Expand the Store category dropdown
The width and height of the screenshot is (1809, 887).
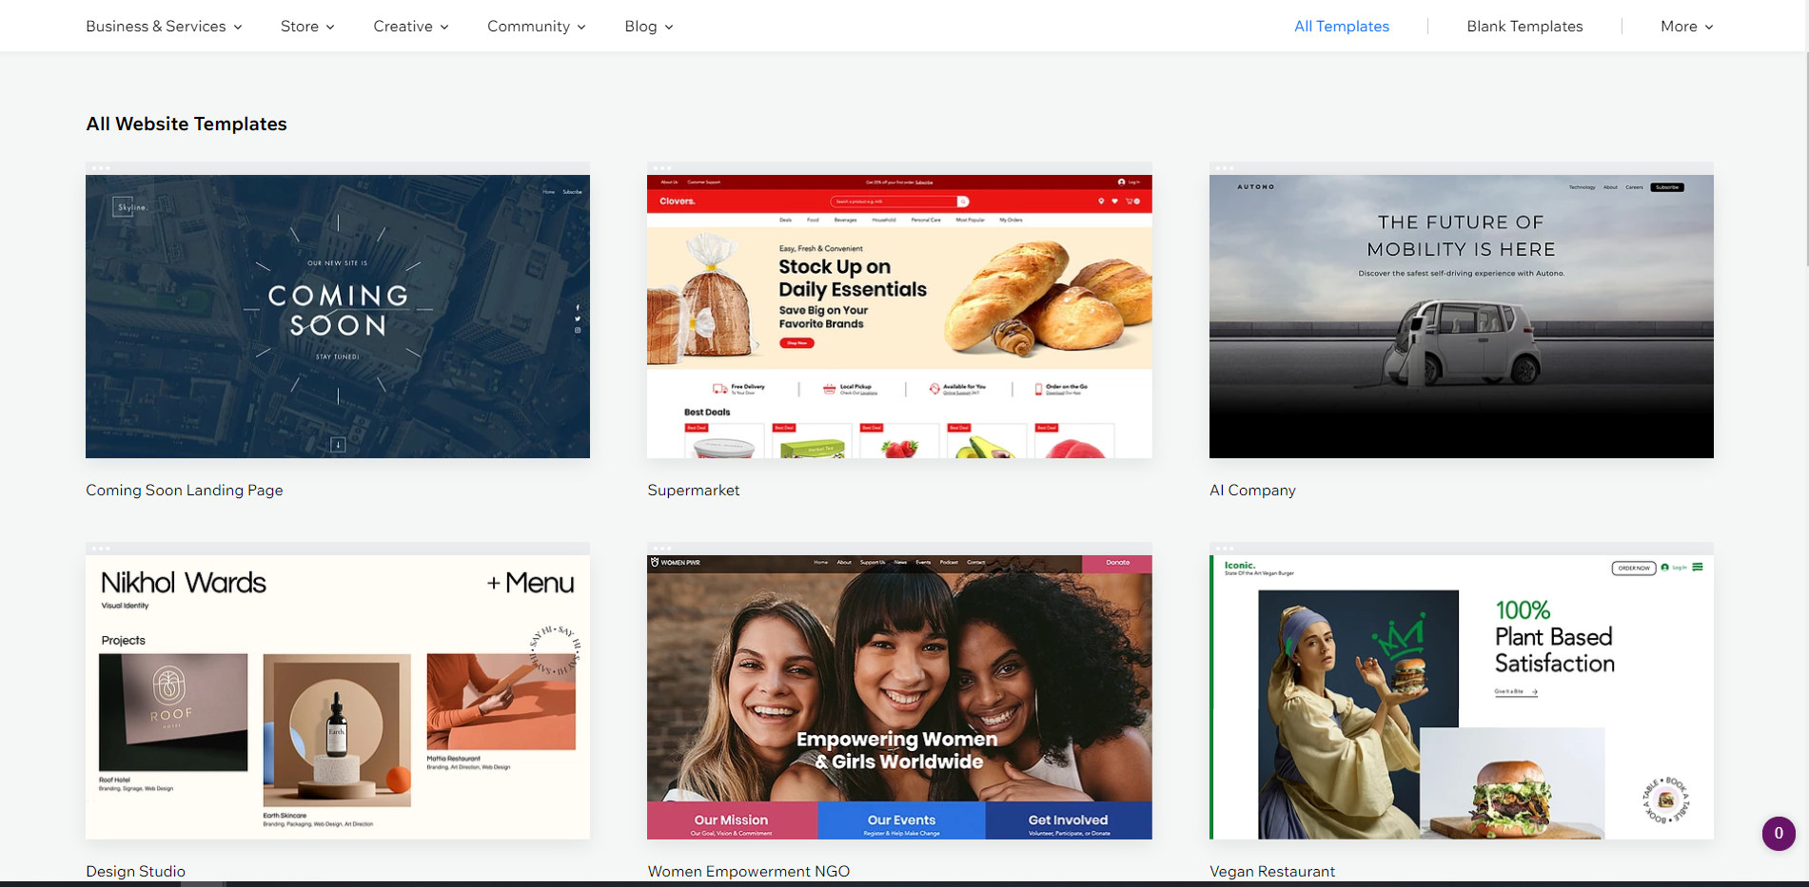(x=307, y=27)
